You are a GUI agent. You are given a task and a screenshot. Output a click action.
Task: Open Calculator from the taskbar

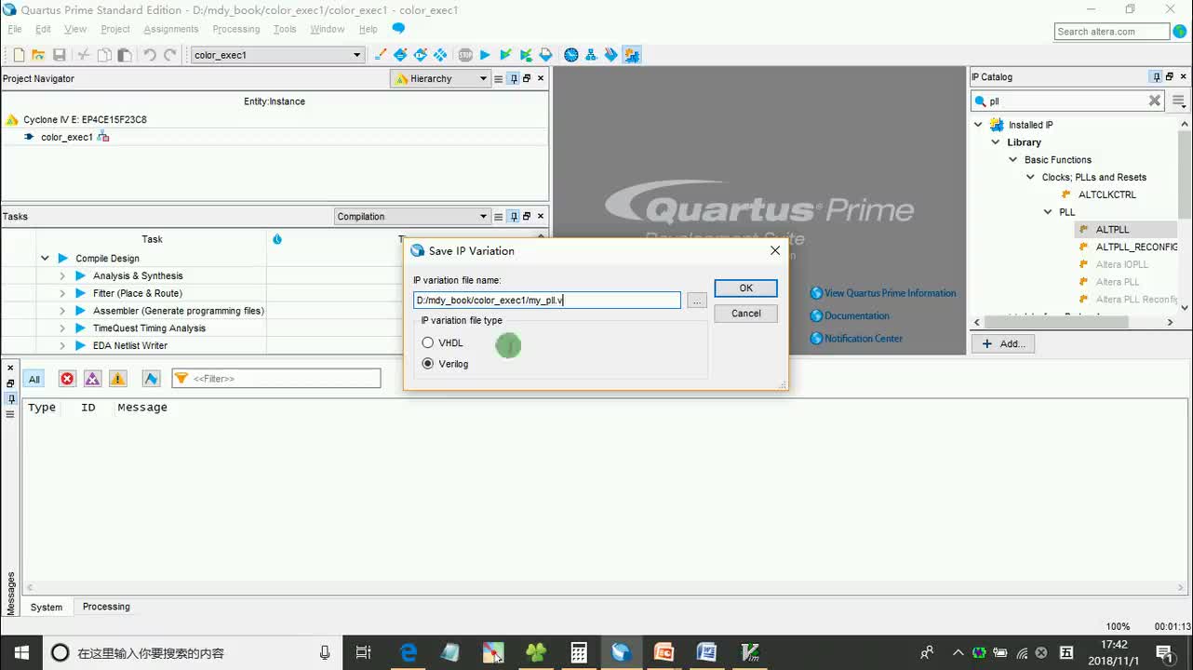point(579,652)
